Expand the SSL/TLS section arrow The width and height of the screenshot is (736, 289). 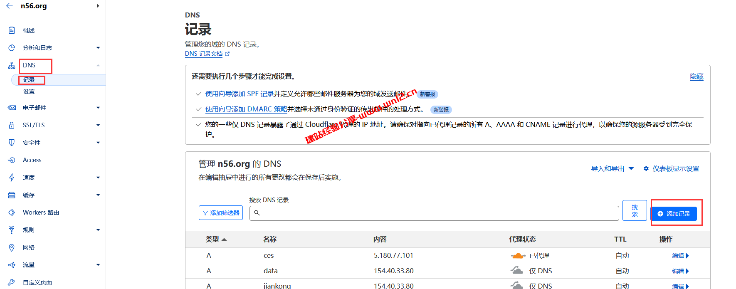[x=98, y=125]
